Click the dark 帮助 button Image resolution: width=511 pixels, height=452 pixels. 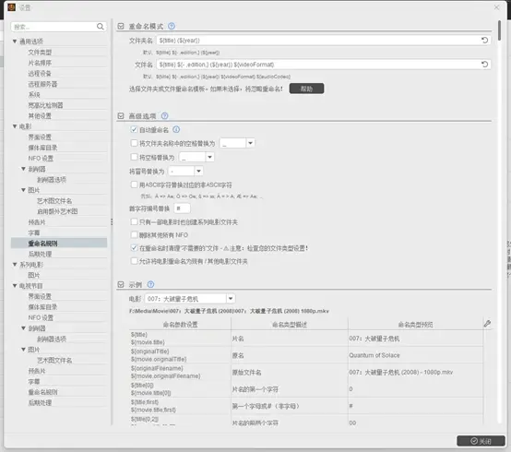pyautogui.click(x=306, y=89)
